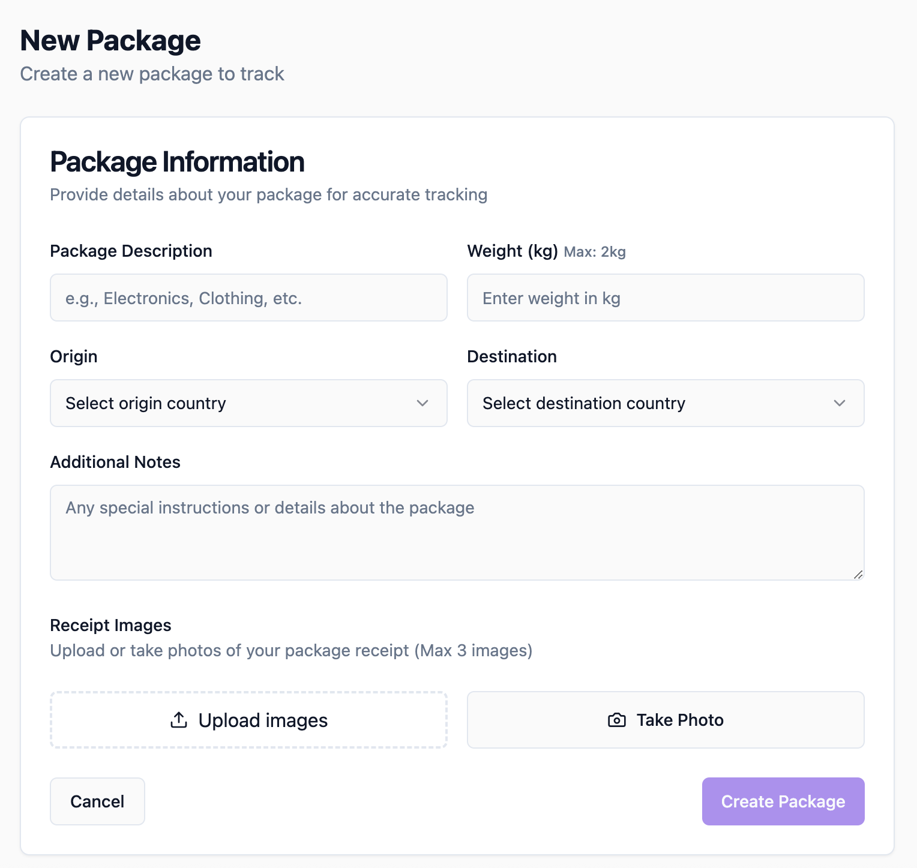Click the Origin field chevron arrow

(x=422, y=403)
